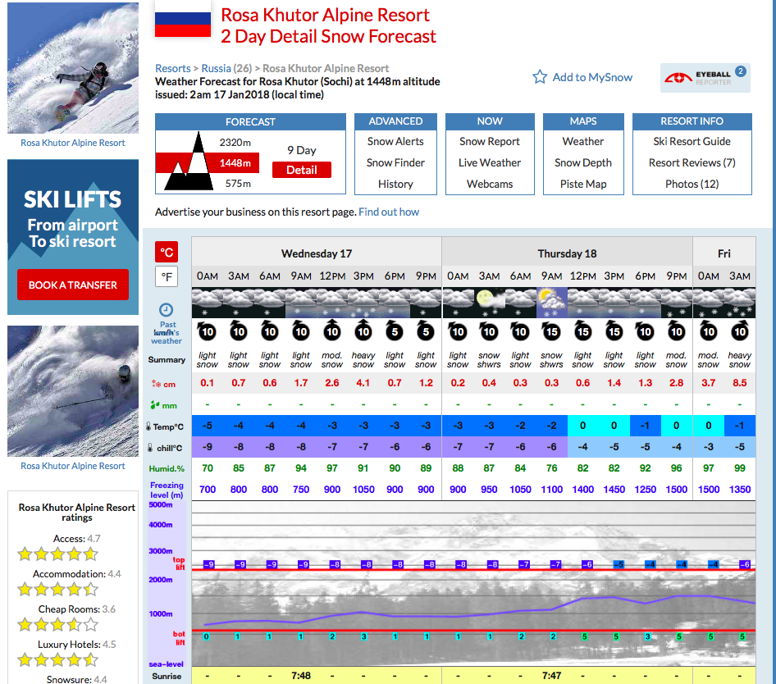This screenshot has width=776, height=684.
Task: Click the 8.5 cm snowfall value
Action: pos(739,382)
